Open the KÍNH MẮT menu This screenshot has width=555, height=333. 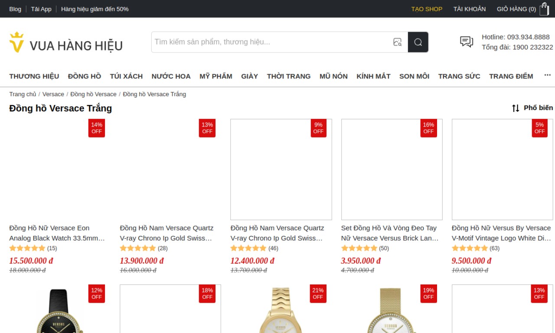tap(373, 76)
